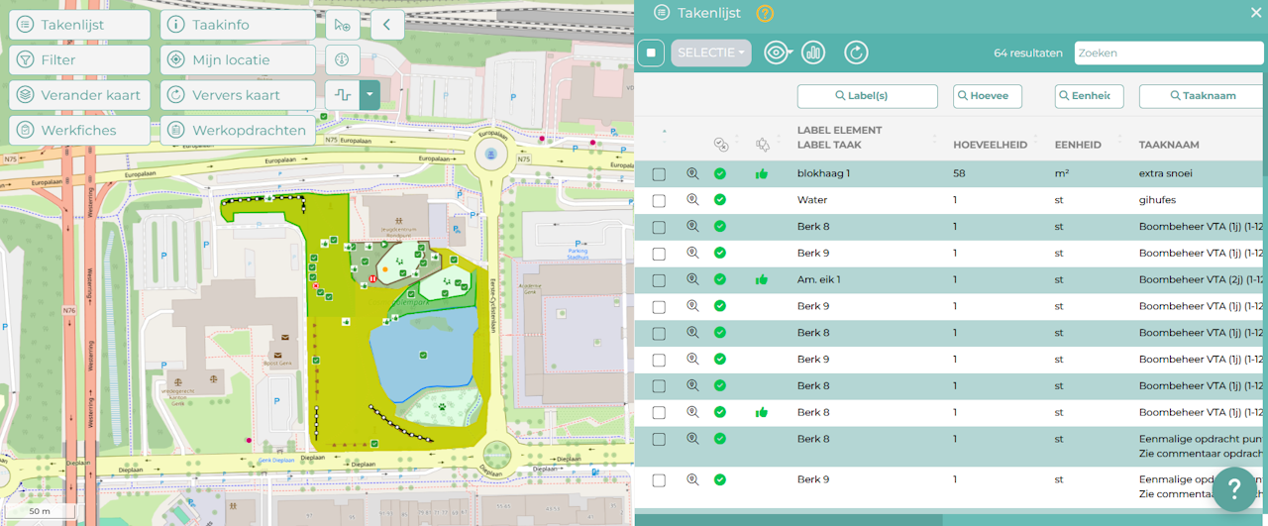Toggle the select-all square button
1268x526 pixels.
coord(651,53)
